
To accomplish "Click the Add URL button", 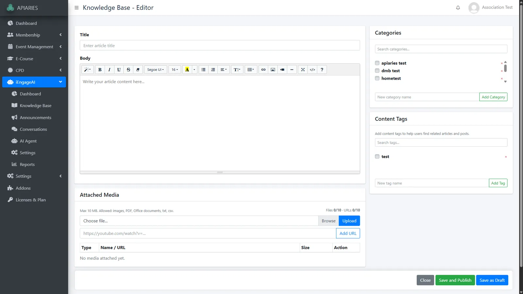I will point(348,233).
